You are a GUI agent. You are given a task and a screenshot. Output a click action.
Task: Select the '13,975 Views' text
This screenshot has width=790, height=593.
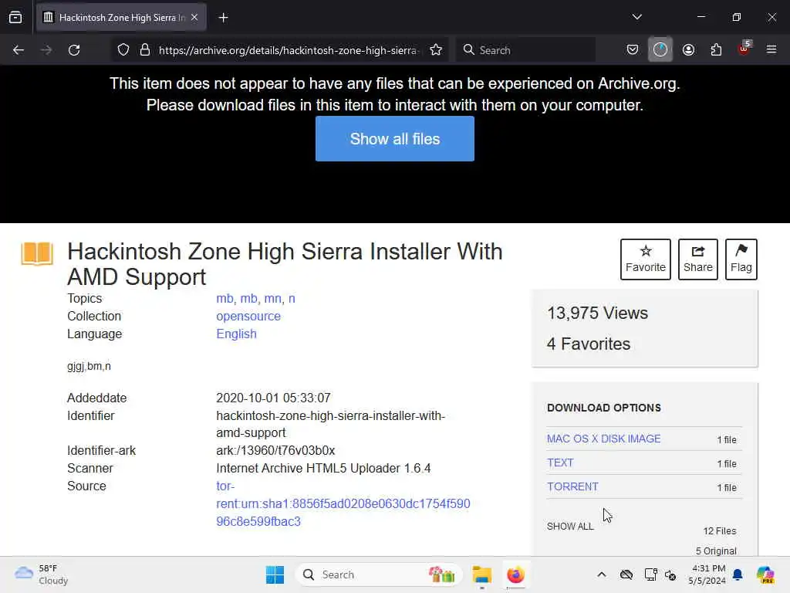click(x=598, y=313)
